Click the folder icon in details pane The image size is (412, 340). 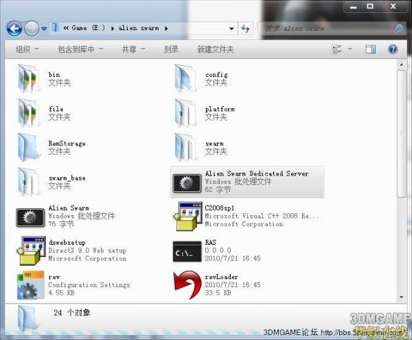point(27,319)
